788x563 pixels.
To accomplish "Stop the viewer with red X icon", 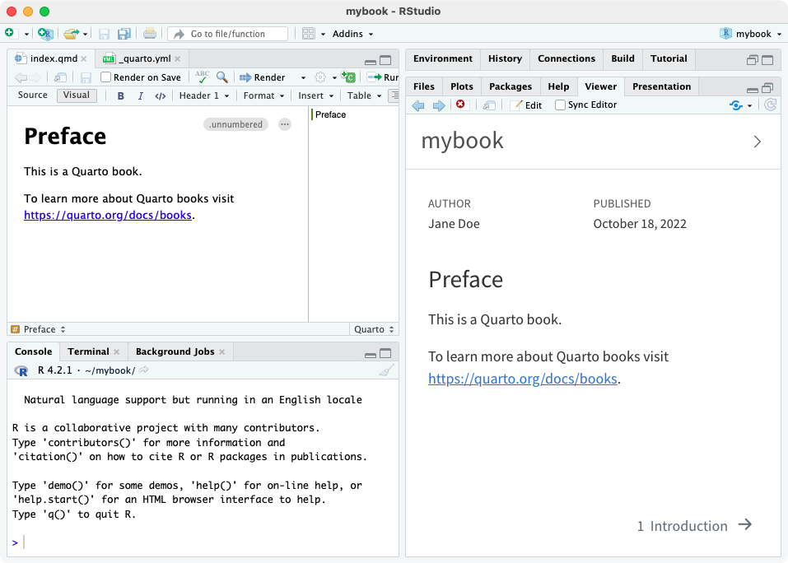I will point(460,105).
